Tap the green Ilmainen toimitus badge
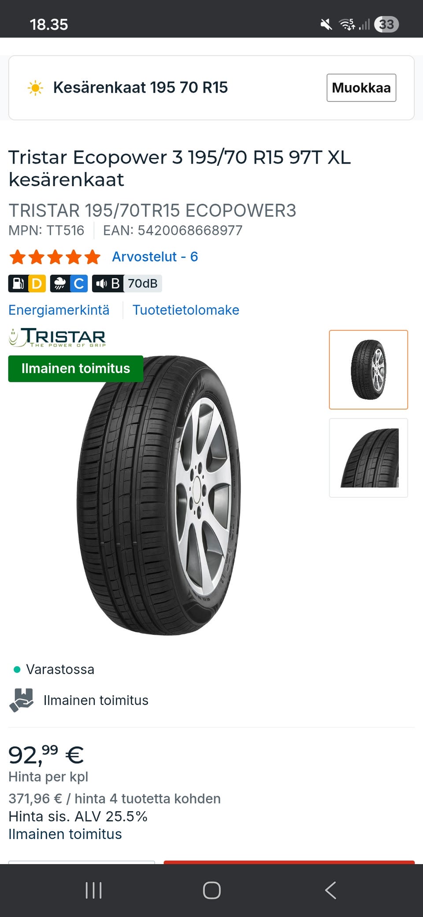This screenshot has height=917, width=423. coord(76,369)
